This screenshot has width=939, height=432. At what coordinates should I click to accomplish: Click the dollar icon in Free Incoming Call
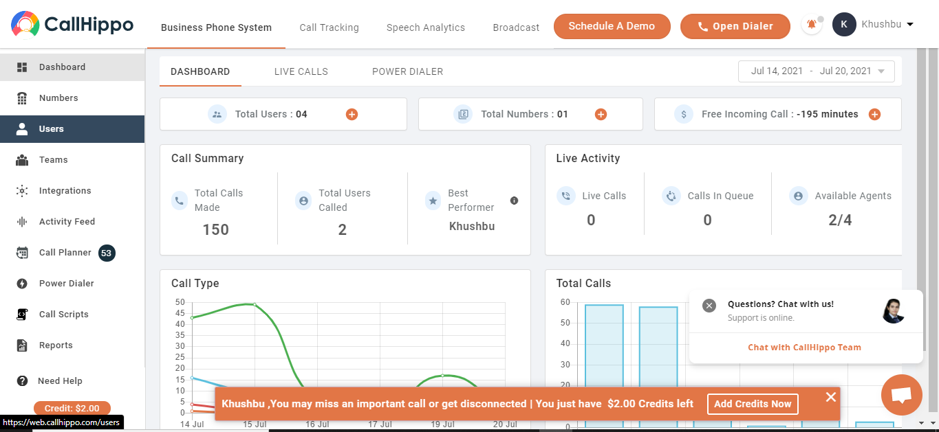(683, 115)
